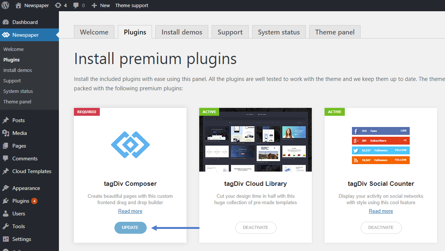Click the Plugins update count badge

[35, 201]
